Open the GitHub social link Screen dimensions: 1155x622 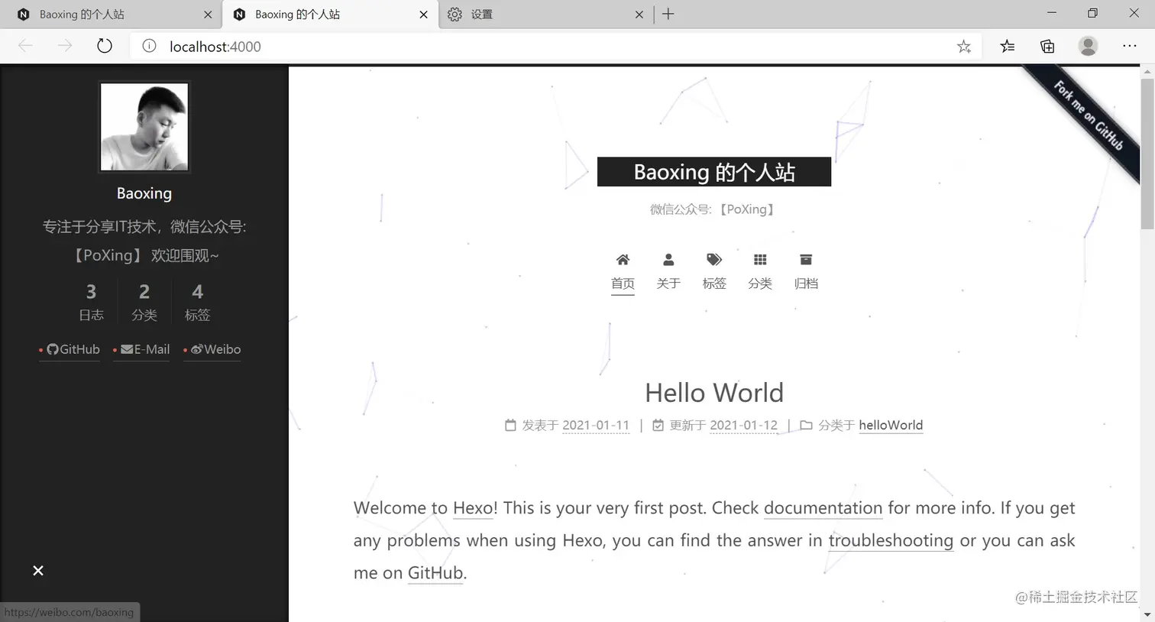click(70, 349)
